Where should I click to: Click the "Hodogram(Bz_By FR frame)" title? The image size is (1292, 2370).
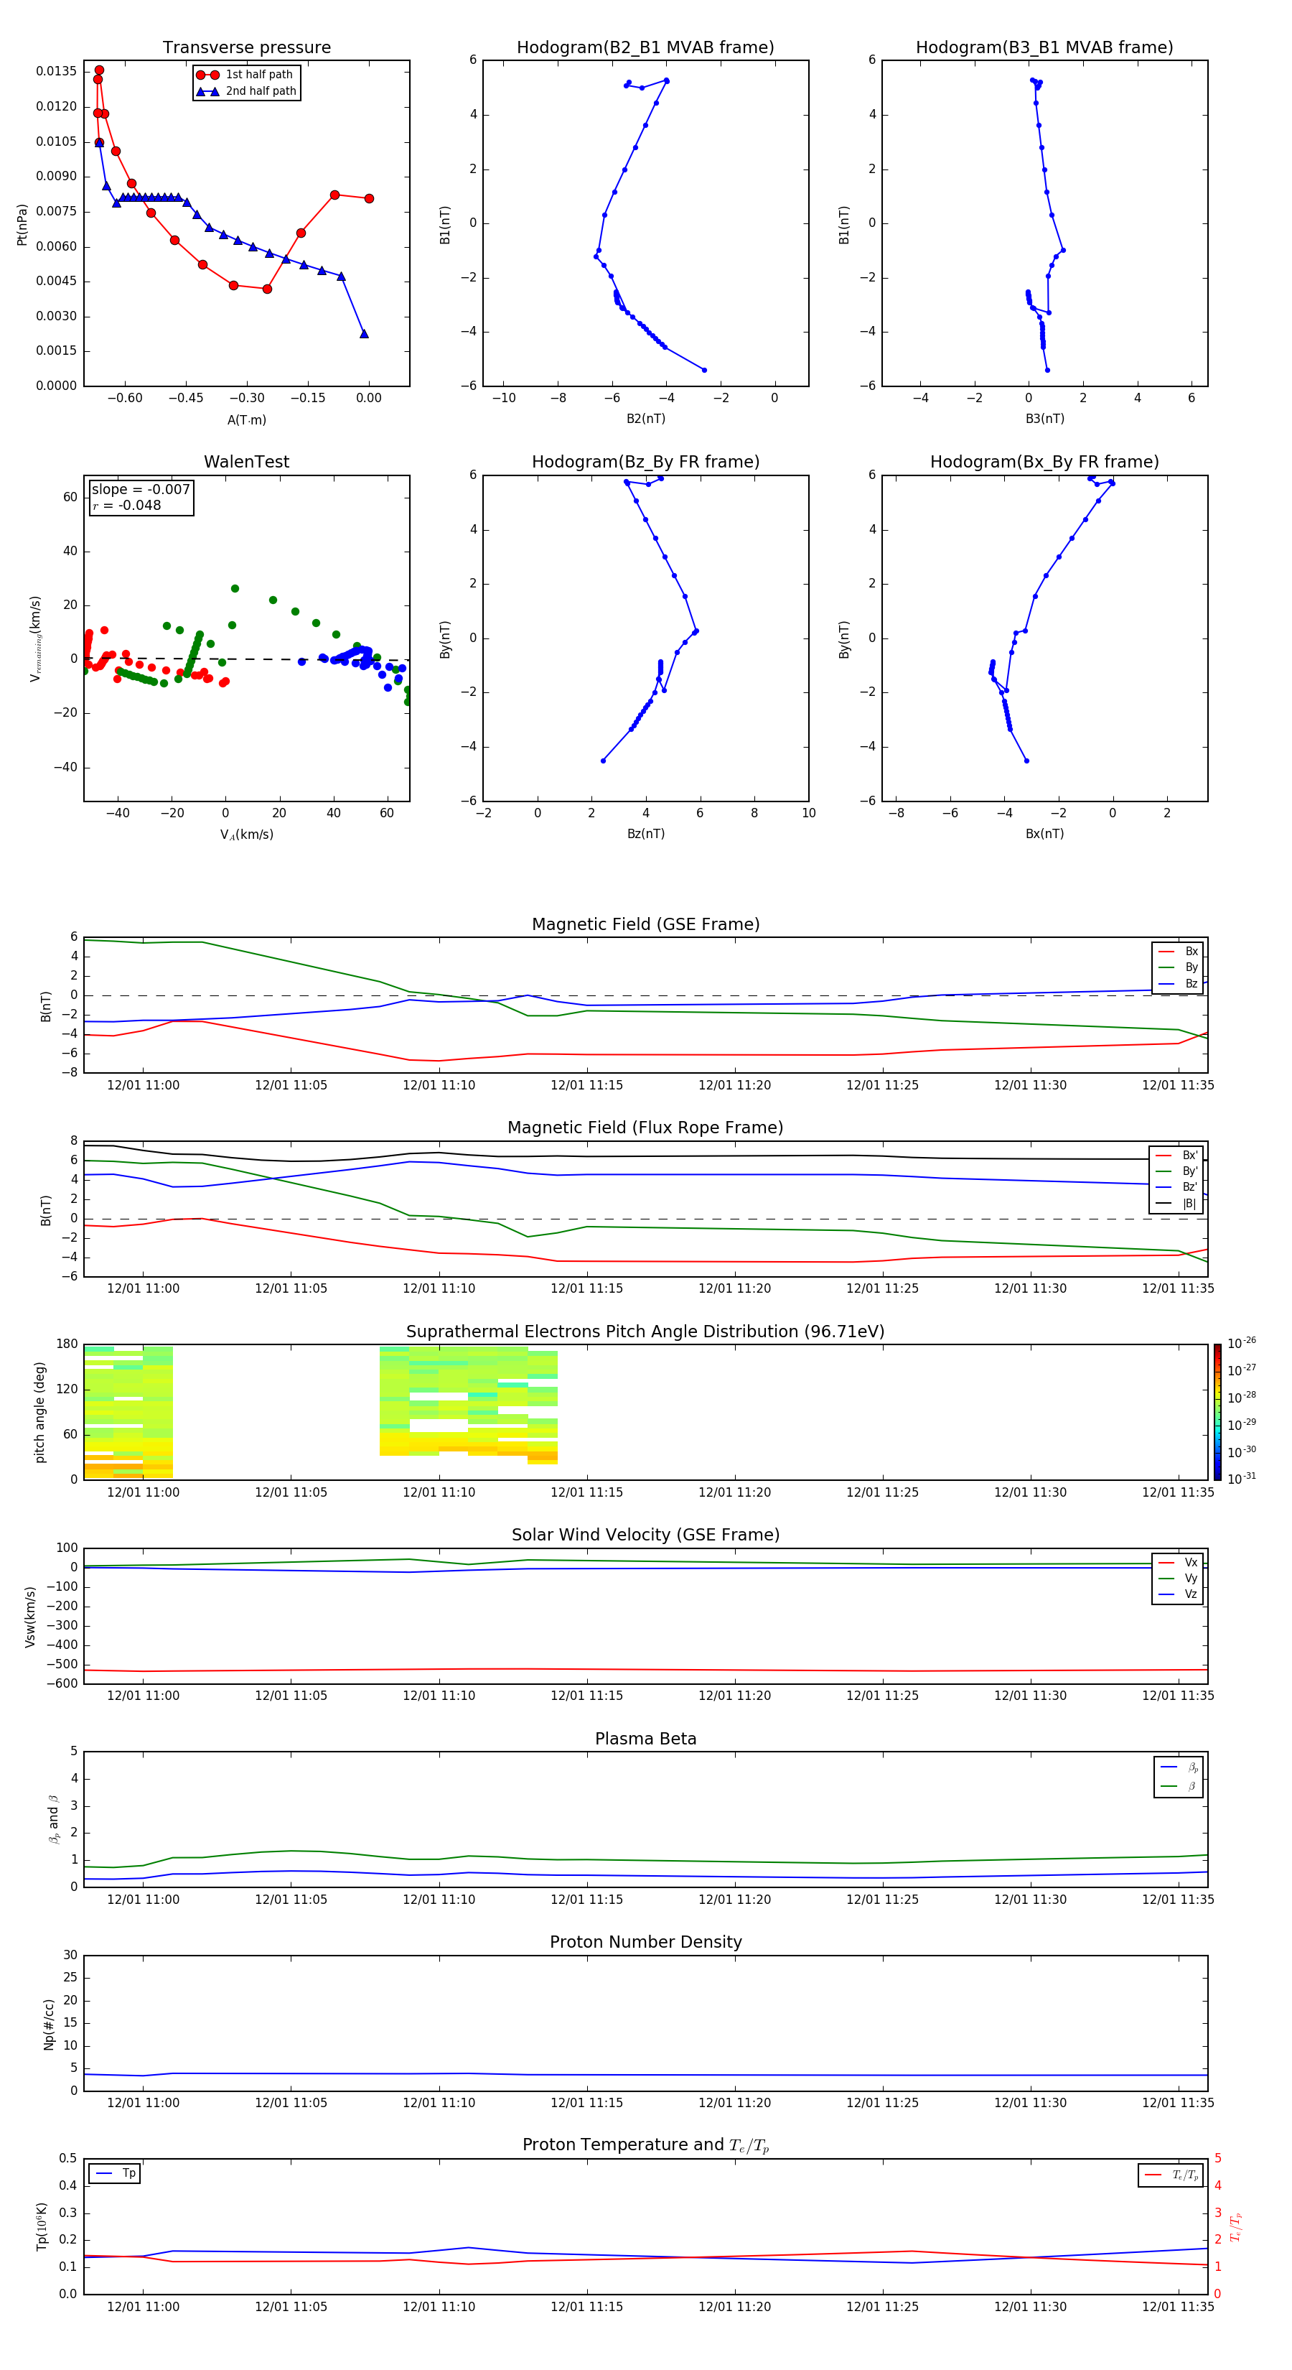click(645, 462)
